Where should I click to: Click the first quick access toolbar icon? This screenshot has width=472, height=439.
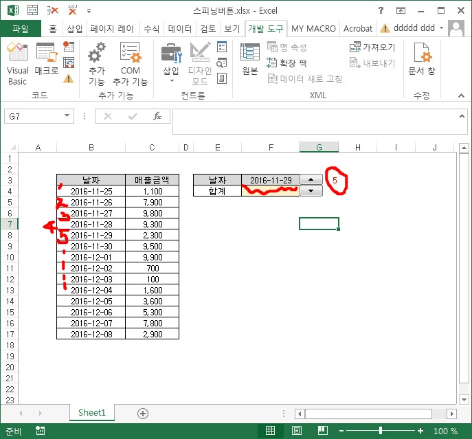[x=32, y=10]
